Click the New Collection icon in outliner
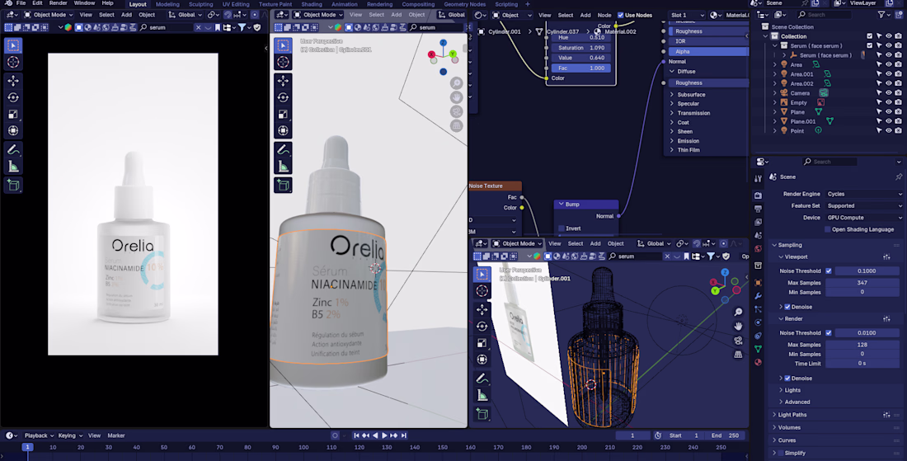The image size is (907, 461). tap(898, 15)
